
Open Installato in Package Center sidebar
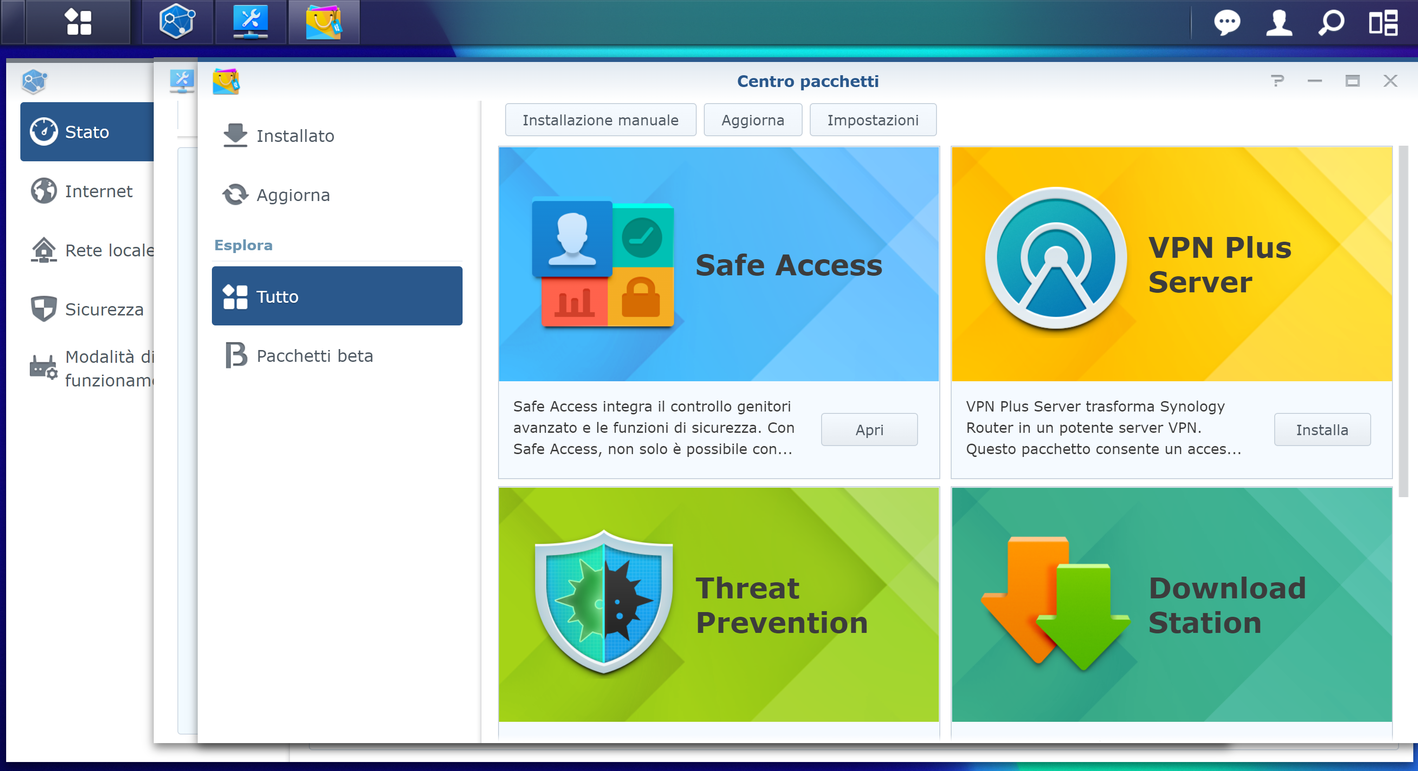[x=337, y=135]
